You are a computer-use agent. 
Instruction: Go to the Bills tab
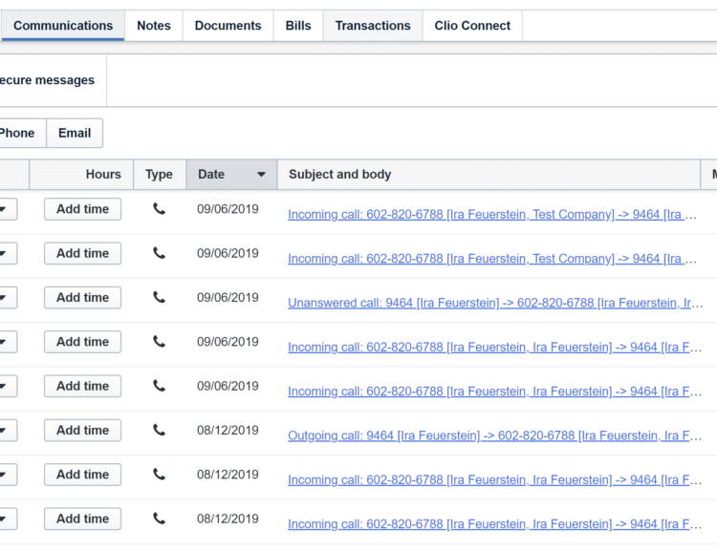(298, 26)
